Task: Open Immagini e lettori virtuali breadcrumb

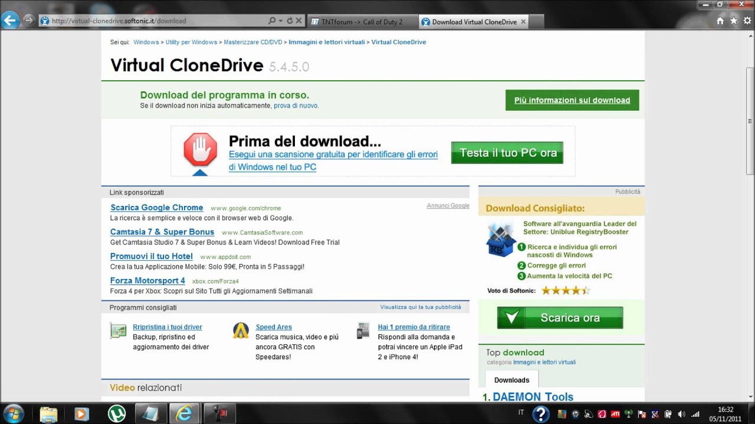Action: [x=327, y=42]
